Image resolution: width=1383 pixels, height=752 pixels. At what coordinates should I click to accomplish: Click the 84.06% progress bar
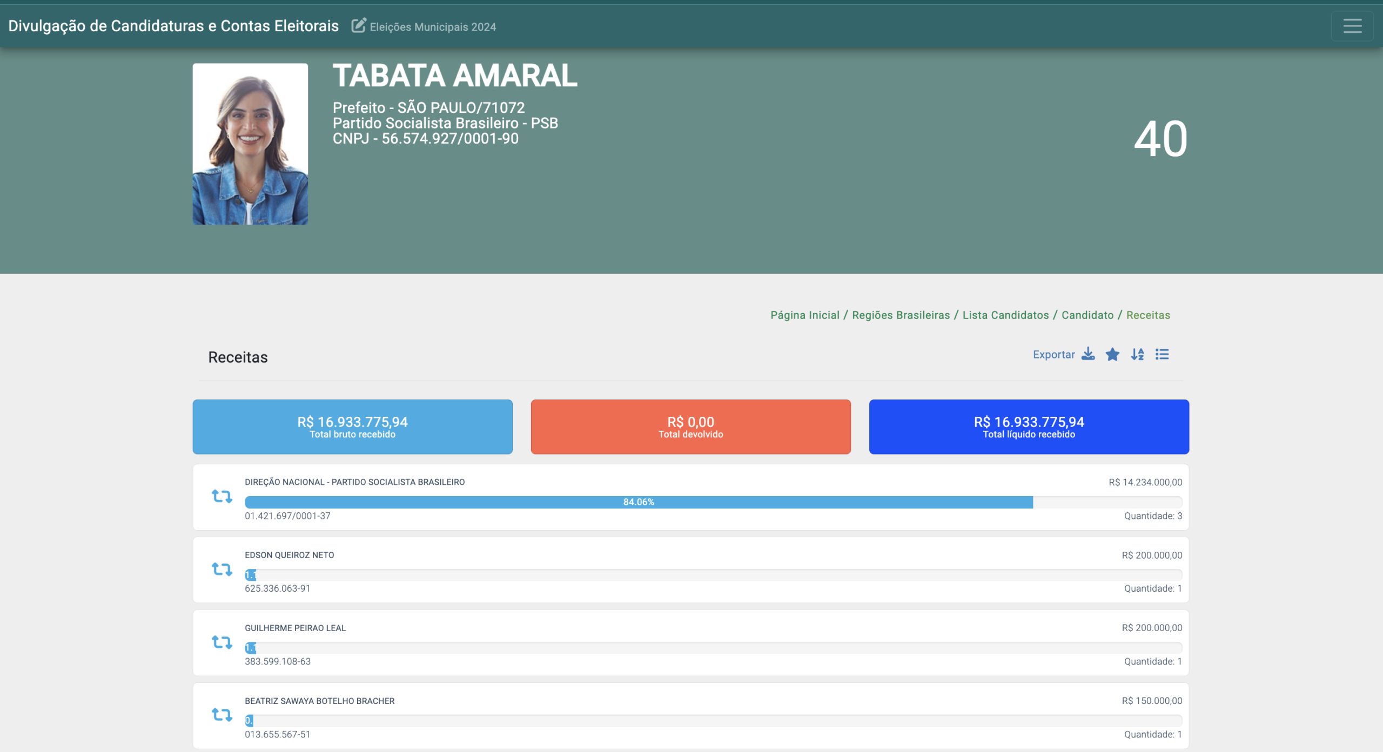tap(639, 502)
